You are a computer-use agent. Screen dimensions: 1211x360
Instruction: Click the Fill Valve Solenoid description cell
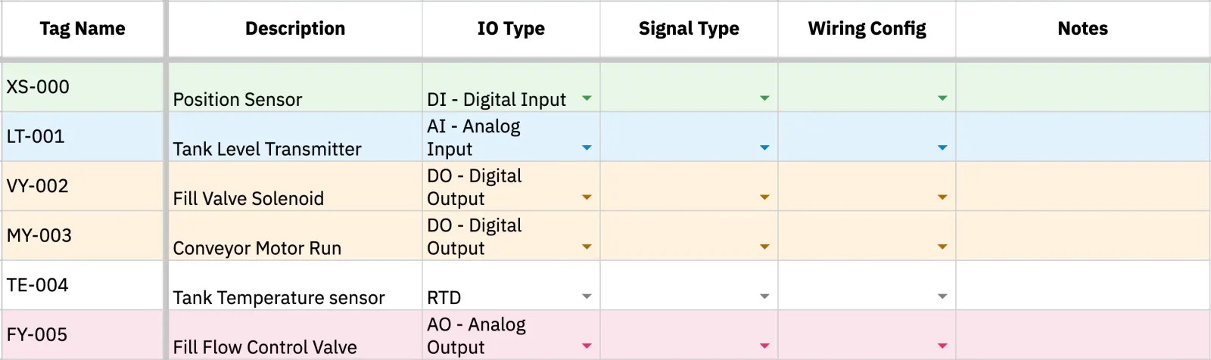(295, 186)
